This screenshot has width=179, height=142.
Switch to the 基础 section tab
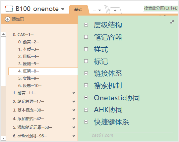pyautogui.click(x=78, y=10)
